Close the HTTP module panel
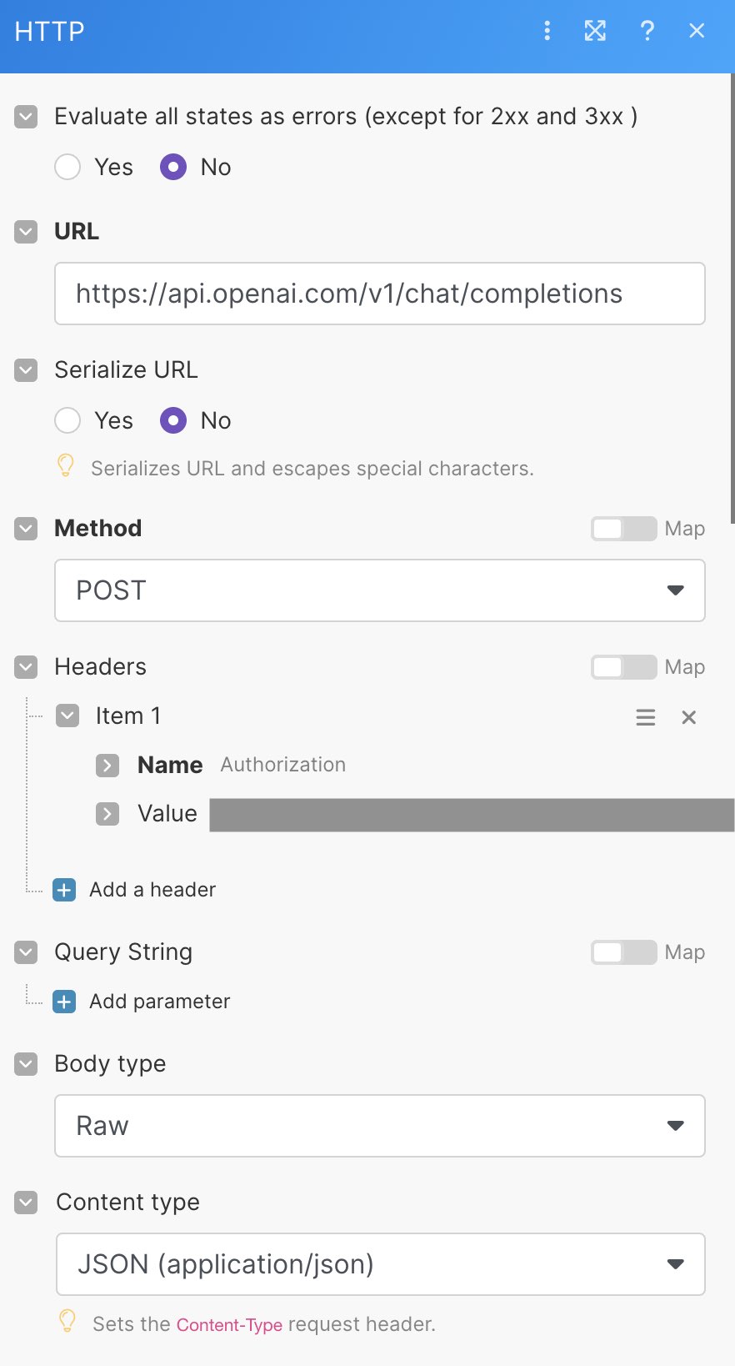The image size is (735, 1366). (x=697, y=31)
